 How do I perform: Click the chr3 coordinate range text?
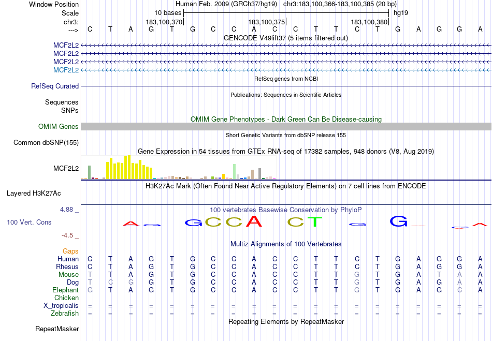pos(340,4)
